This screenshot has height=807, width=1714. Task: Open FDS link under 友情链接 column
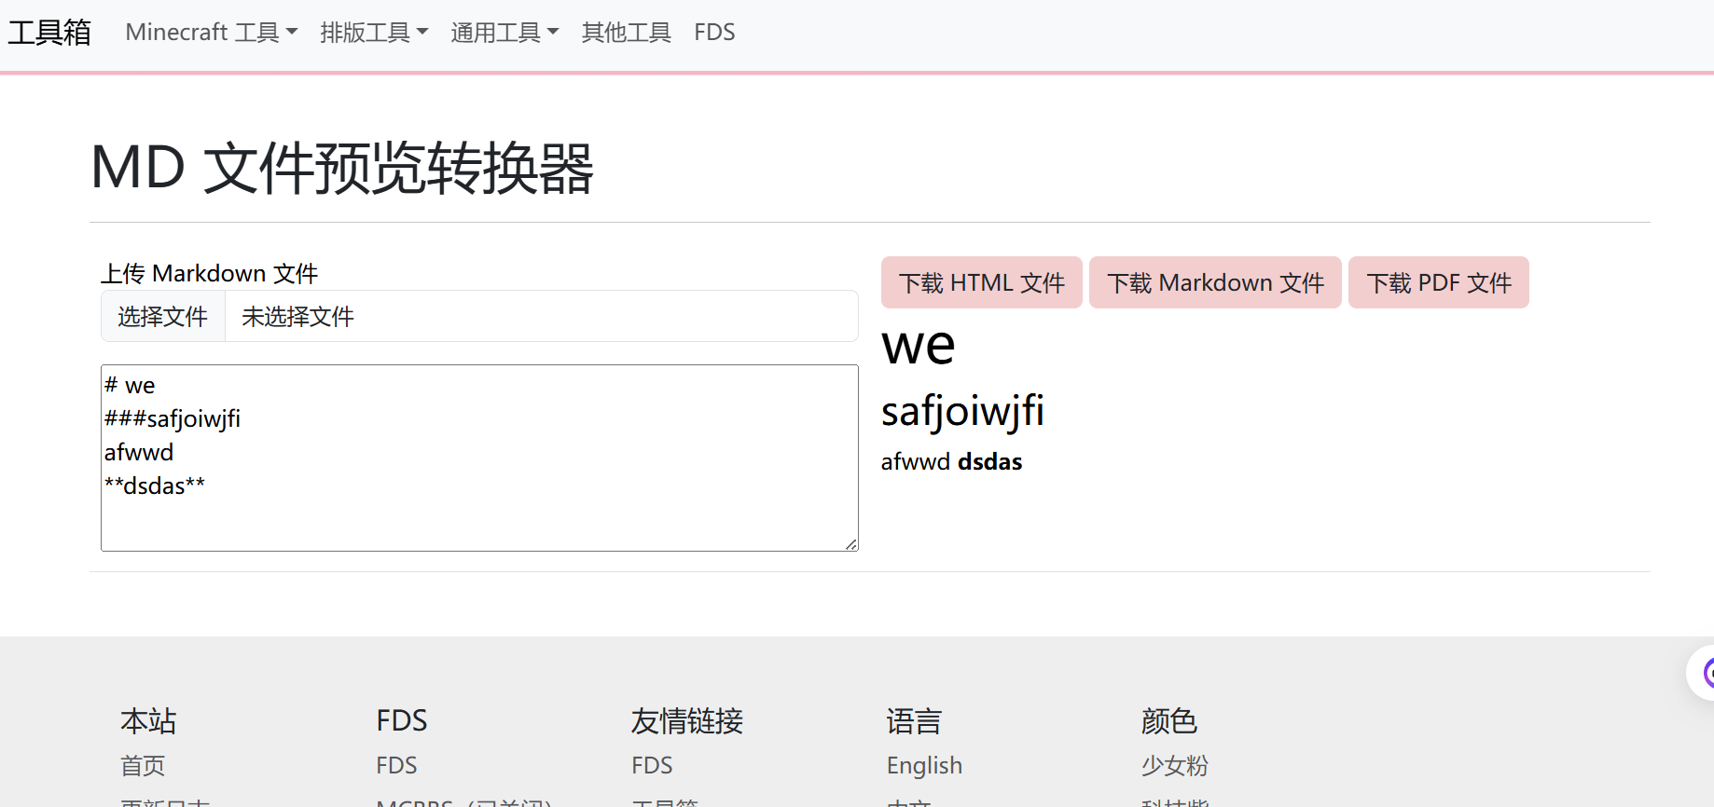pyautogui.click(x=652, y=766)
